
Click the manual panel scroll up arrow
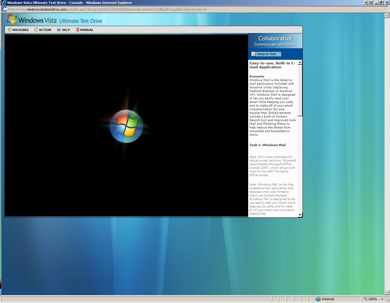point(300,62)
